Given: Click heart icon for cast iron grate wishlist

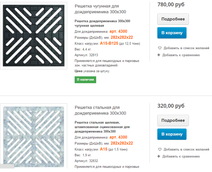Looking at the screenshot, I should pyautogui.click(x=160, y=48).
